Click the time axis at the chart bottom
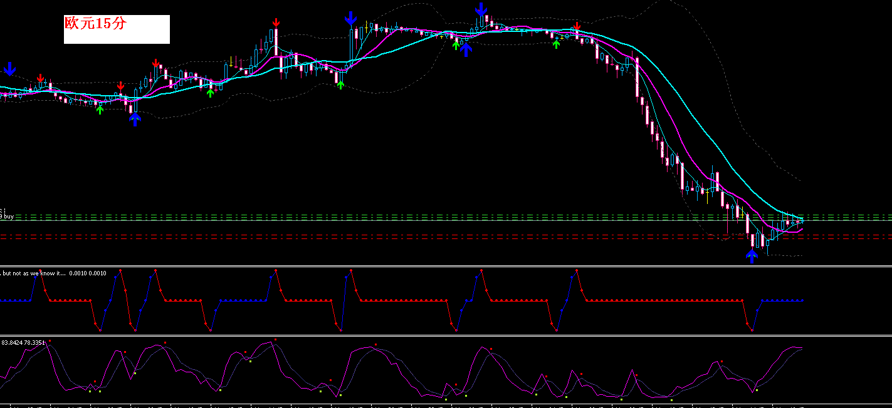Image resolution: width=892 pixels, height=408 pixels. [x=446, y=405]
